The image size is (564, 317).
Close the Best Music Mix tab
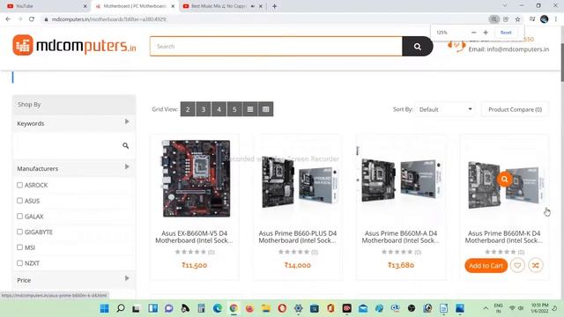point(261,6)
